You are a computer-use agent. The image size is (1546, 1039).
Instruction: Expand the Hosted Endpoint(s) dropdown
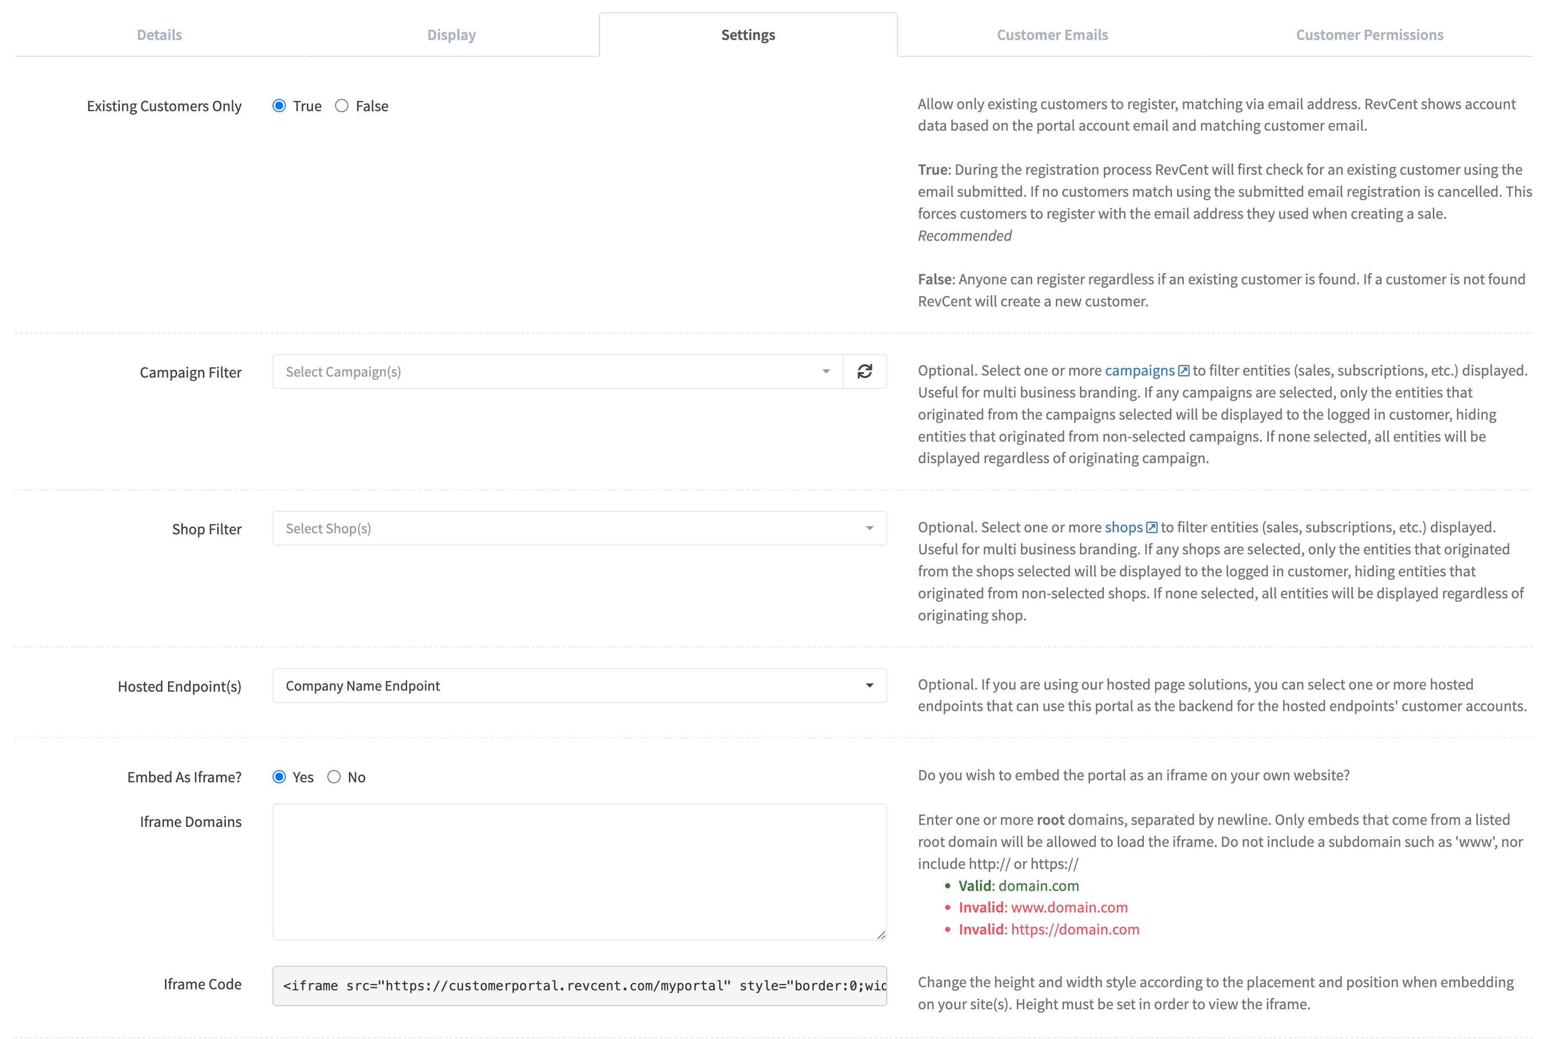point(579,685)
